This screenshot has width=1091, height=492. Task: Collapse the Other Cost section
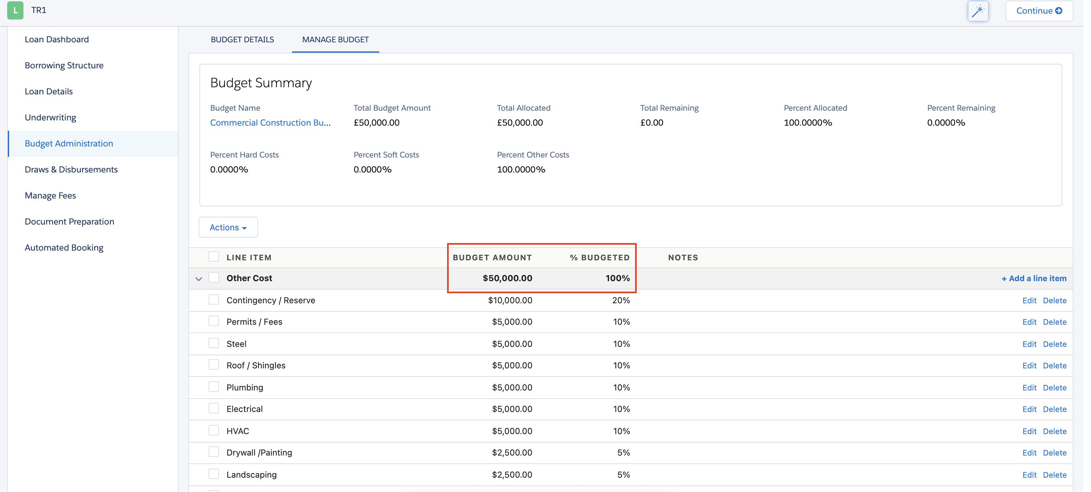[199, 278]
